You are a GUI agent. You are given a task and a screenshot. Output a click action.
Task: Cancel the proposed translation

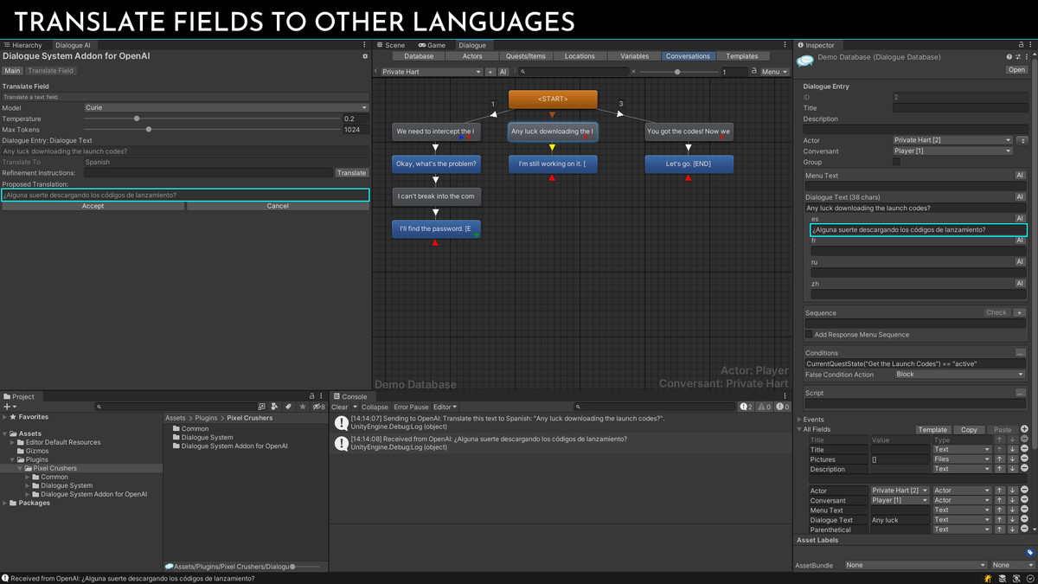[278, 206]
